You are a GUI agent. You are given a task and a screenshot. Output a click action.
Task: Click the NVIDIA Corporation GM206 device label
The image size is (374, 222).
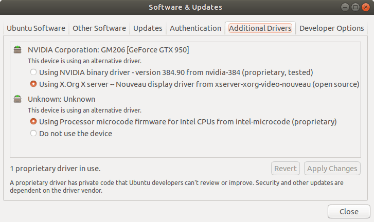(x=109, y=50)
